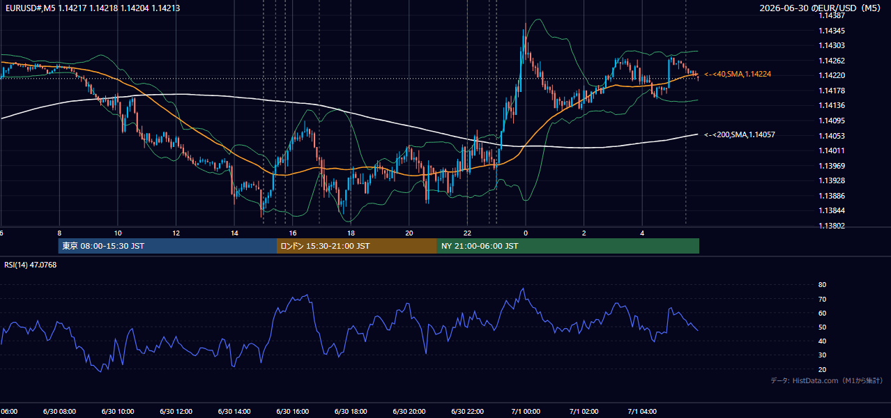Click hour label 8 on price chart axis
This screenshot has height=418, width=891.
[x=59, y=233]
